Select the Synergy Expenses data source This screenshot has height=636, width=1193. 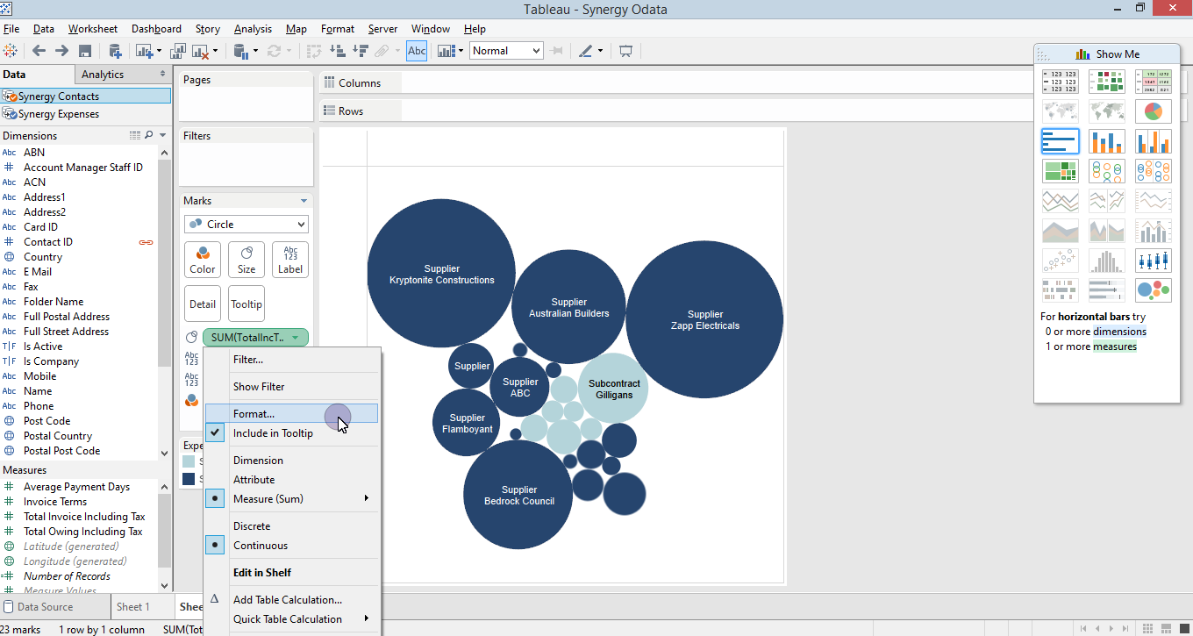[59, 114]
